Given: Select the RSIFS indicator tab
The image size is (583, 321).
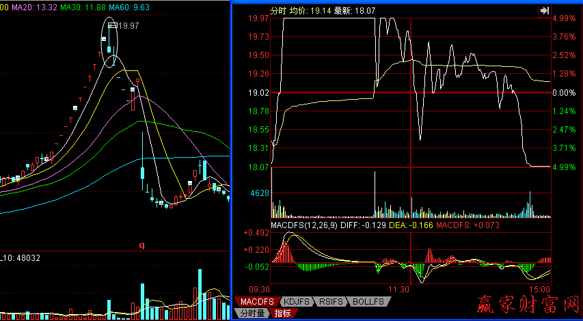Looking at the screenshot, I should (332, 301).
